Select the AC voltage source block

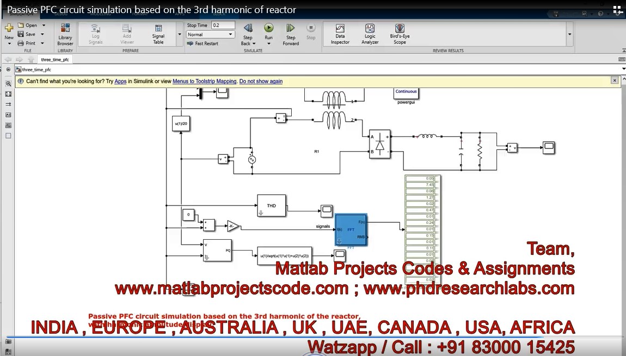tap(252, 159)
